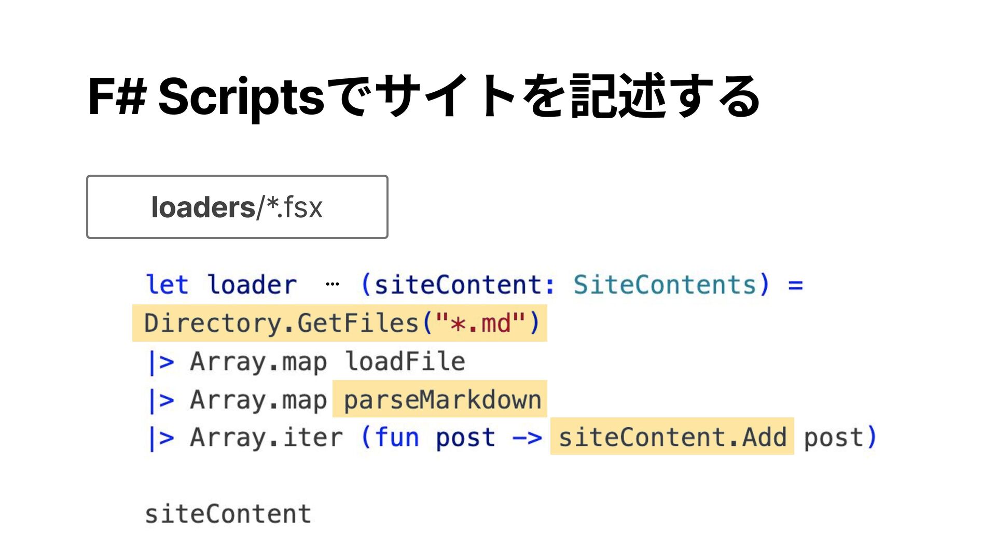
Task: Click the loadFile function name
Action: pos(405,361)
